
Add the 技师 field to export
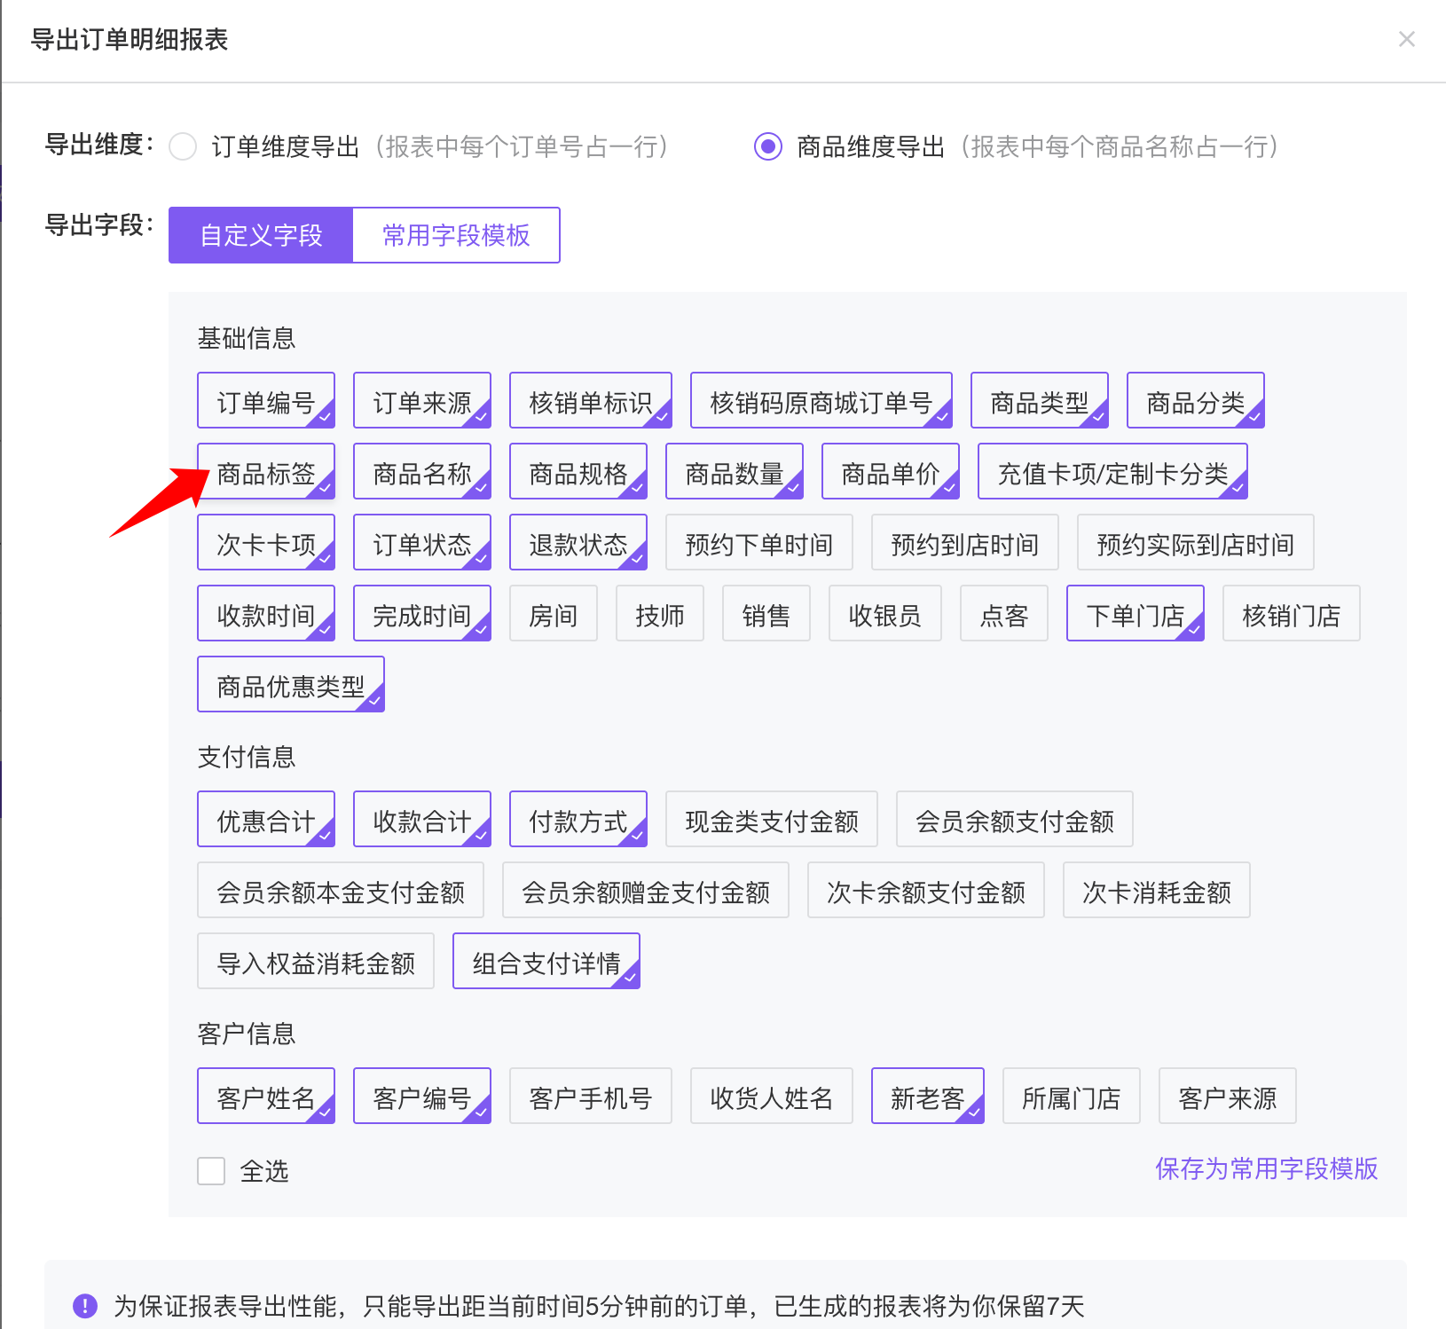pos(659,616)
